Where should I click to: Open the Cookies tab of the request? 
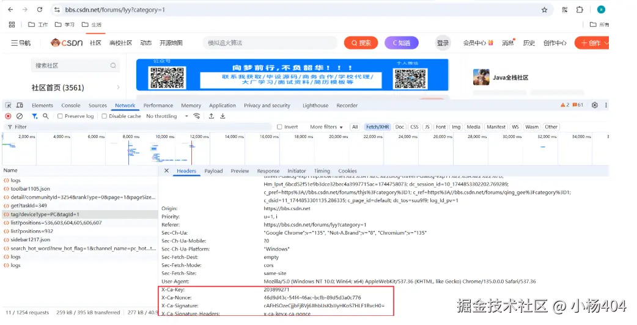[347, 171]
